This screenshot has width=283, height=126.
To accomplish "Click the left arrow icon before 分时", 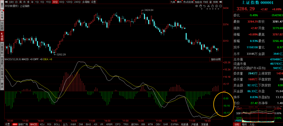I will point(7,2).
